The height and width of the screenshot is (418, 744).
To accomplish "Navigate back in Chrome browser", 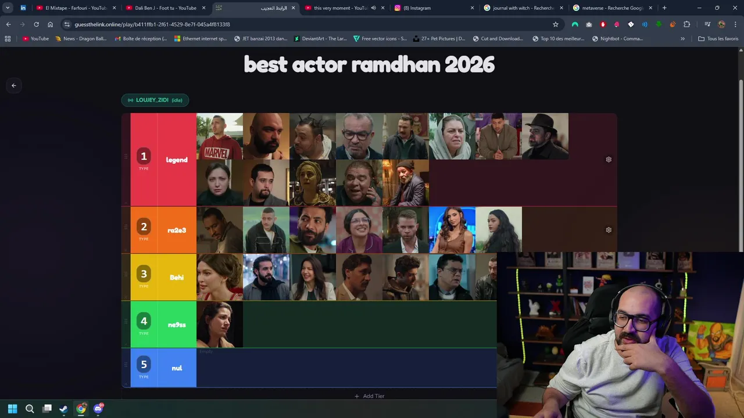I will [x=8, y=24].
